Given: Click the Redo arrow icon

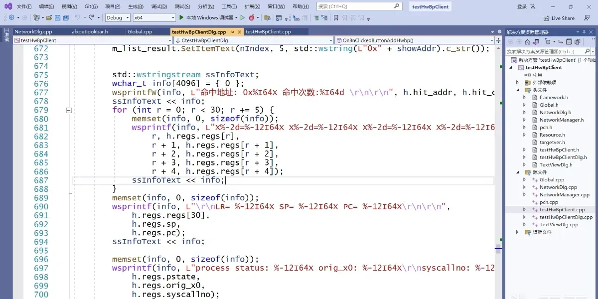Looking at the screenshot, I should pyautogui.click(x=91, y=17).
